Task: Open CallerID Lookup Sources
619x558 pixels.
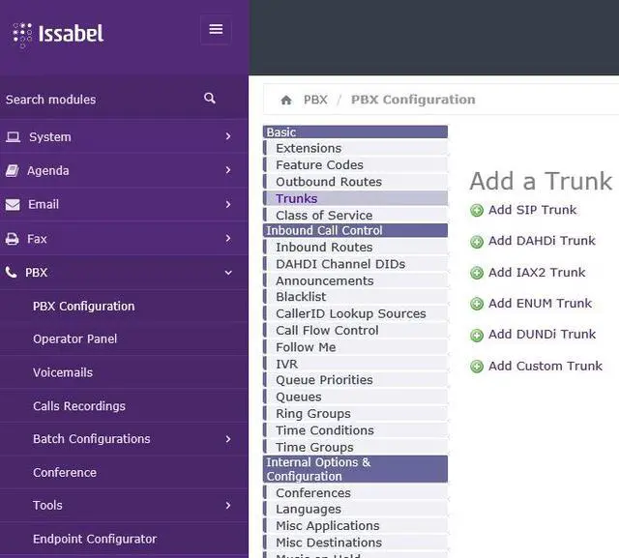Action: click(x=355, y=313)
